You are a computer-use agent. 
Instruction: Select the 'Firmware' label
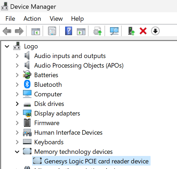click(x=47, y=123)
